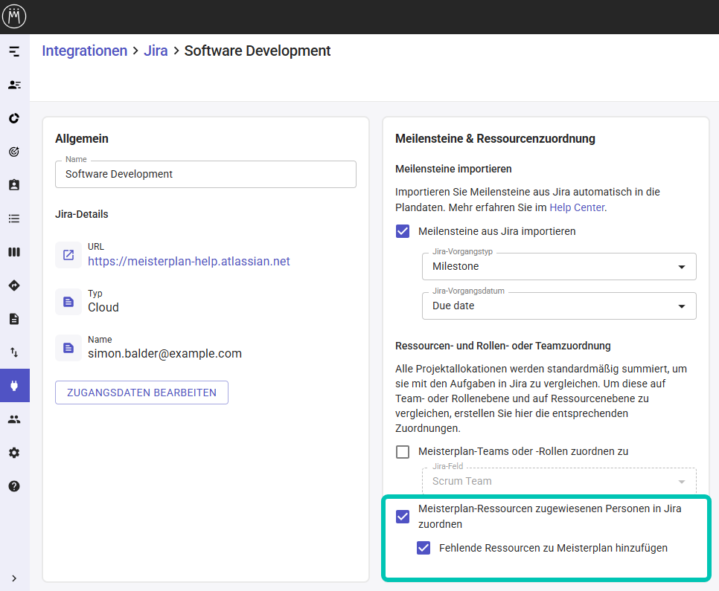Screen dimensions: 719x591
Task: Open the bulleted list sidebar icon
Action: coord(14,219)
